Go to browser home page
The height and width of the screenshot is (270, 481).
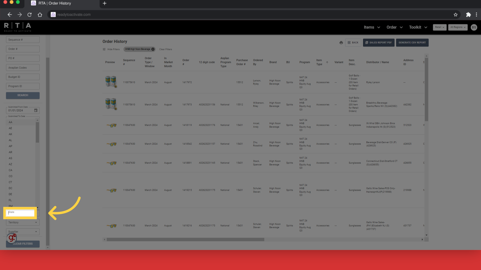pyautogui.click(x=40, y=14)
